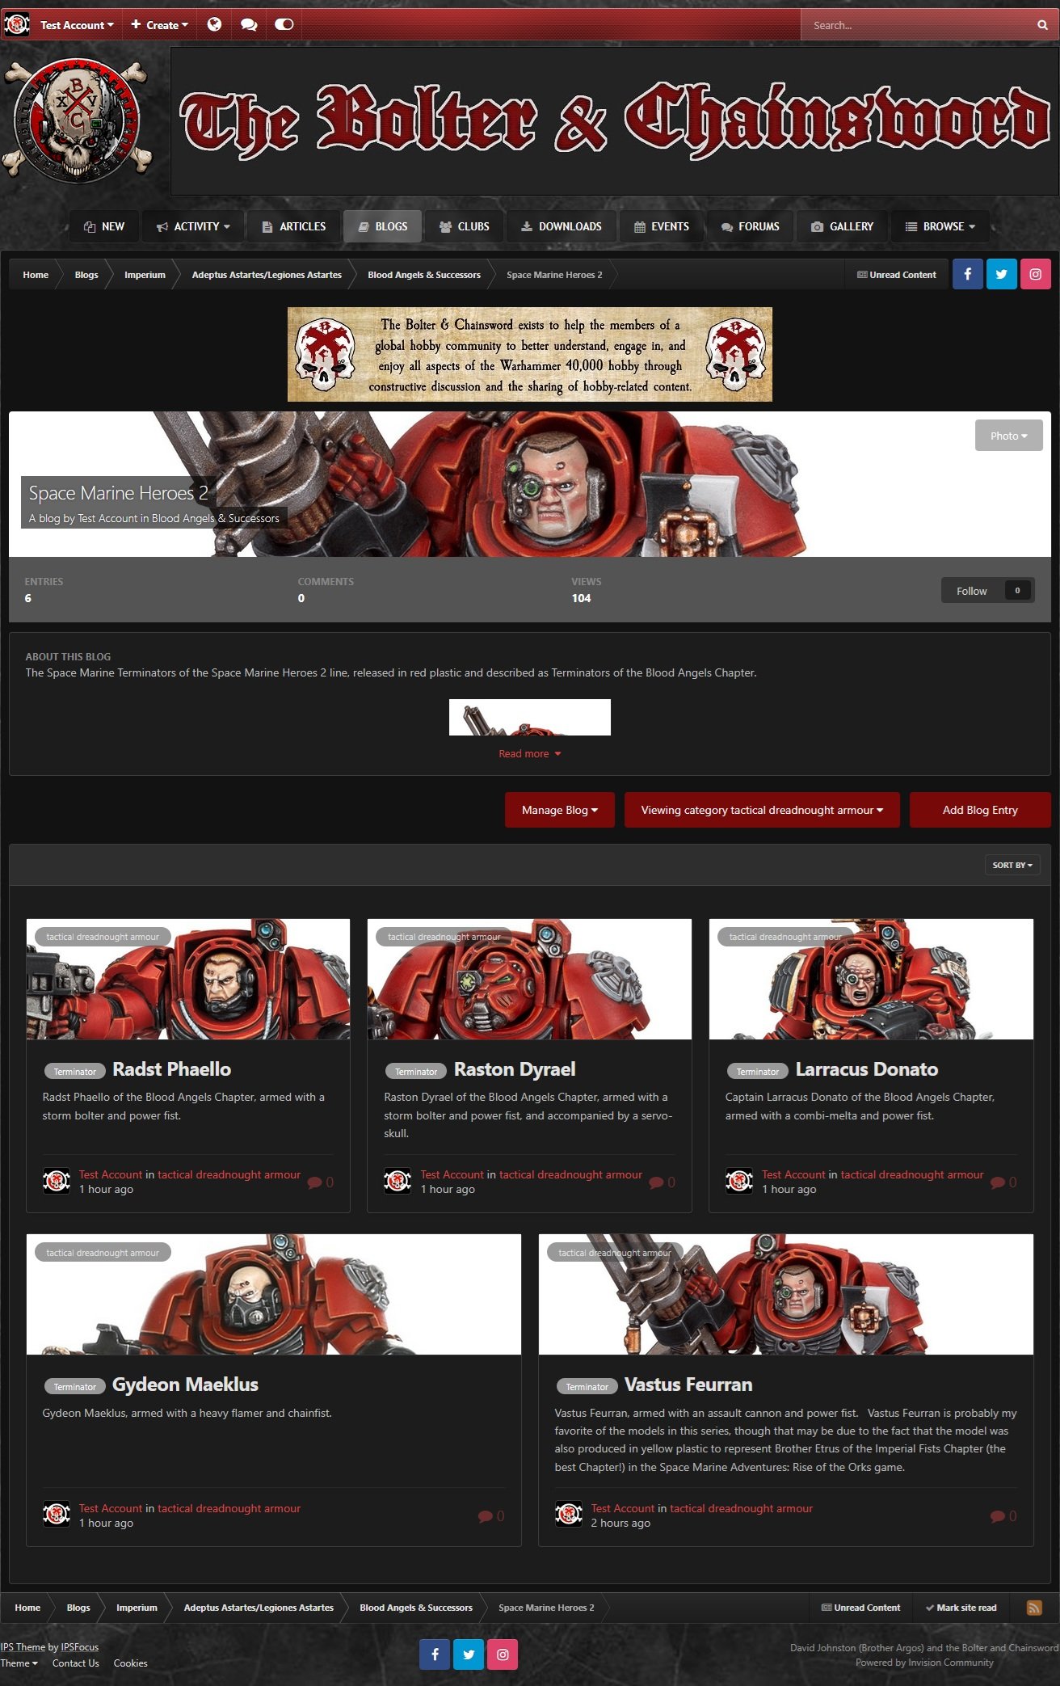1060x1686 pixels.
Task: Select the Gallery nav tab
Action: click(x=842, y=226)
